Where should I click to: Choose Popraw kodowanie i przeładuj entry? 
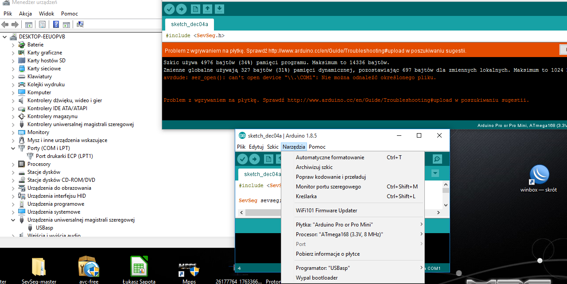point(353,177)
